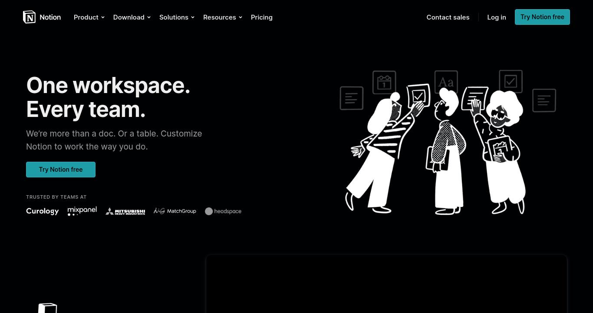Click the headspace logo
This screenshot has height=313, width=593.
click(223, 211)
